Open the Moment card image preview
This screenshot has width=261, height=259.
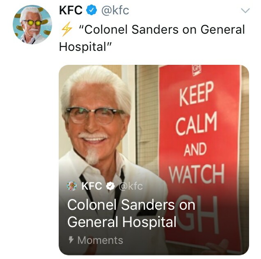pyautogui.click(x=154, y=160)
